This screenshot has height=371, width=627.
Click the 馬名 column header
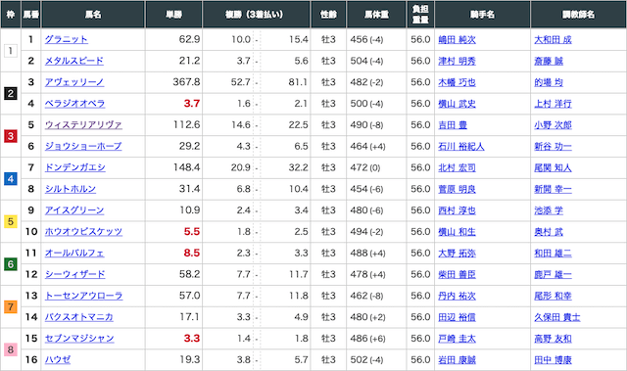click(93, 15)
